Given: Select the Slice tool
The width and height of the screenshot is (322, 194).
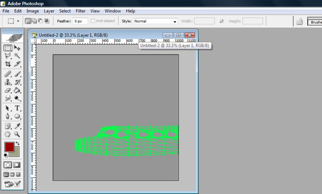Looking at the screenshot, I should 17,64.
